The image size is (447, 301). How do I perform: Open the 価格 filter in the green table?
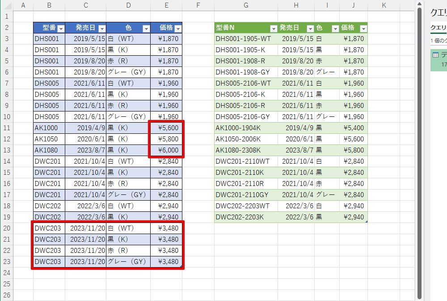pos(363,28)
